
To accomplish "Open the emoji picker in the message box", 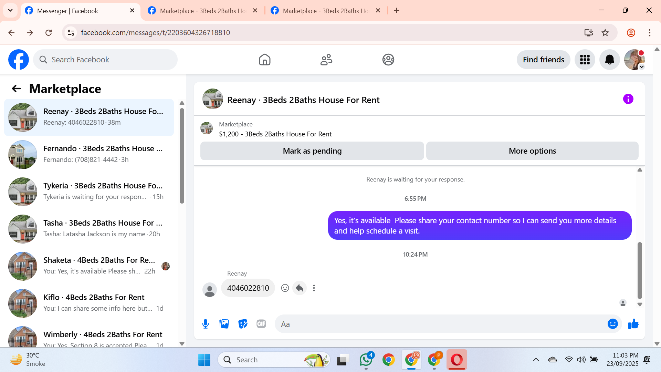I will tap(612, 324).
